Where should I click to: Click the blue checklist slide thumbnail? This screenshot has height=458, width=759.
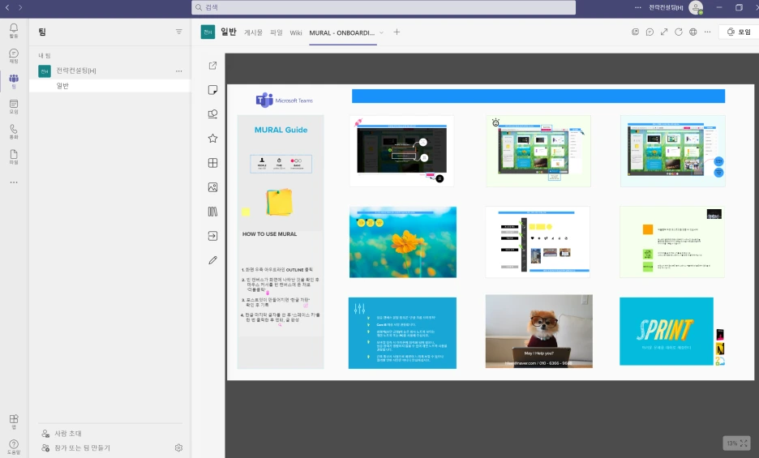pos(402,333)
